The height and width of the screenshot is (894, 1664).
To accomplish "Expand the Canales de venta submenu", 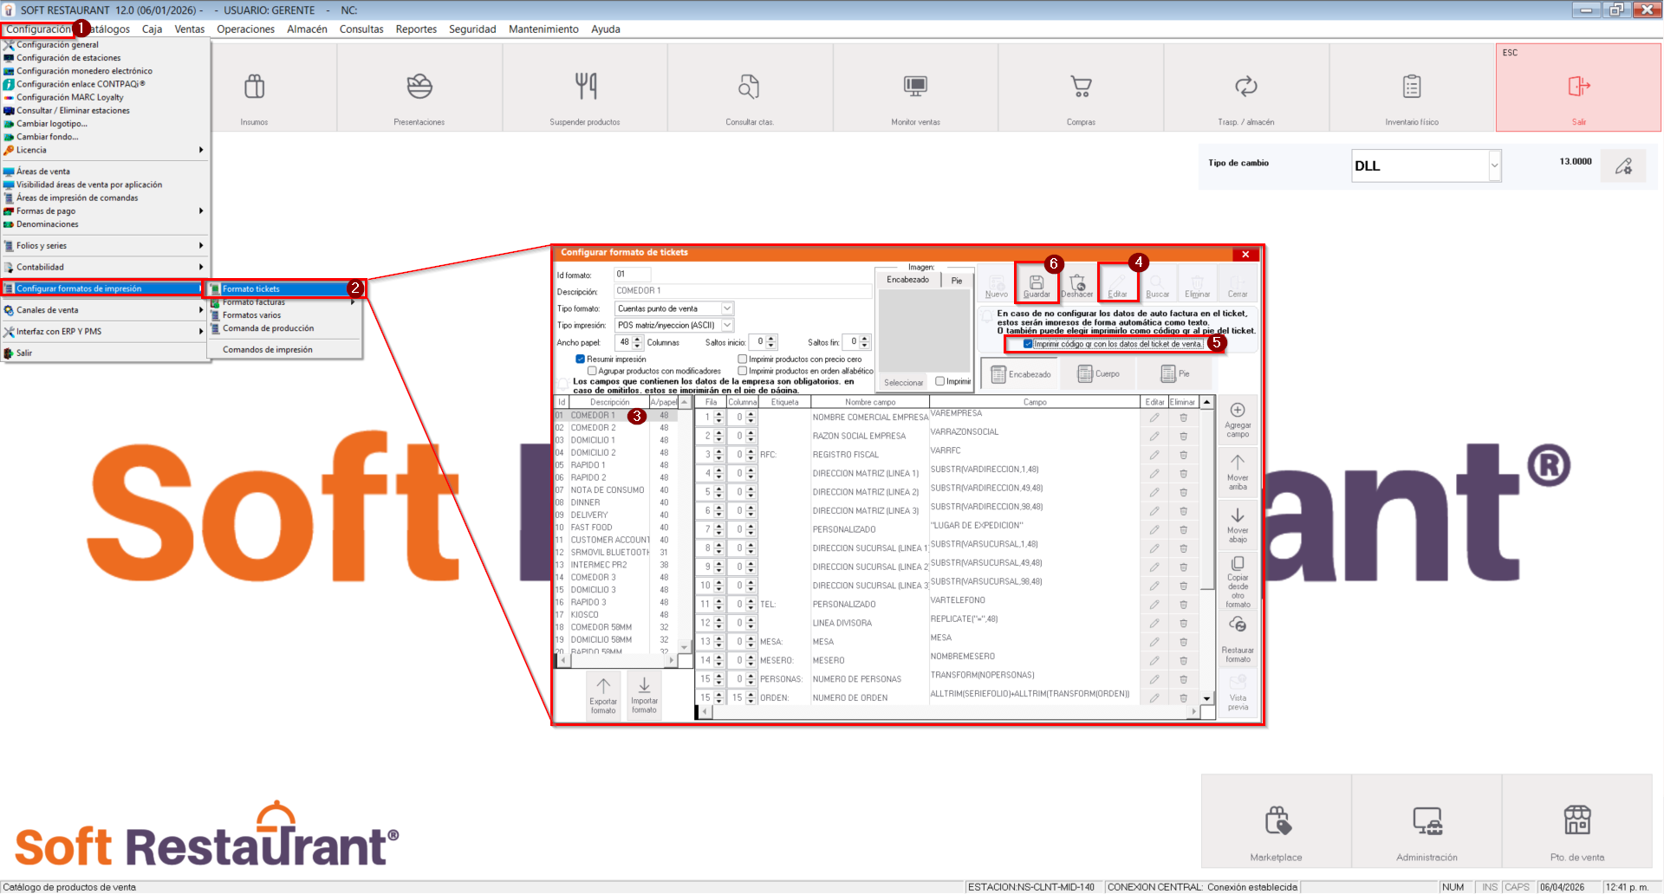I will (x=105, y=309).
